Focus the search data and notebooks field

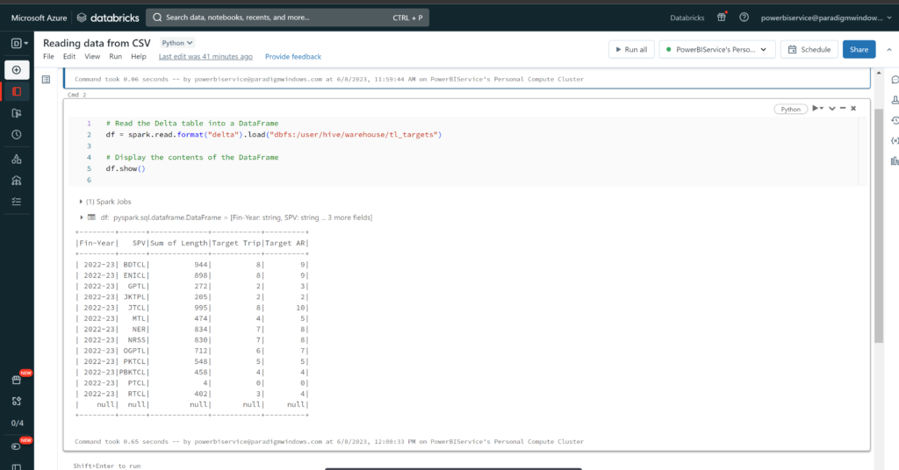coord(287,18)
